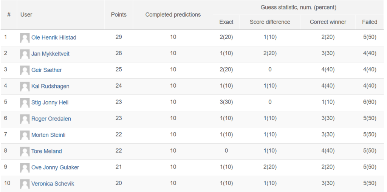The width and height of the screenshot is (387, 192).
Task: Click Geir Sæther's profile picture
Action: tap(25, 70)
